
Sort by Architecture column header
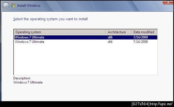(x=119, y=32)
